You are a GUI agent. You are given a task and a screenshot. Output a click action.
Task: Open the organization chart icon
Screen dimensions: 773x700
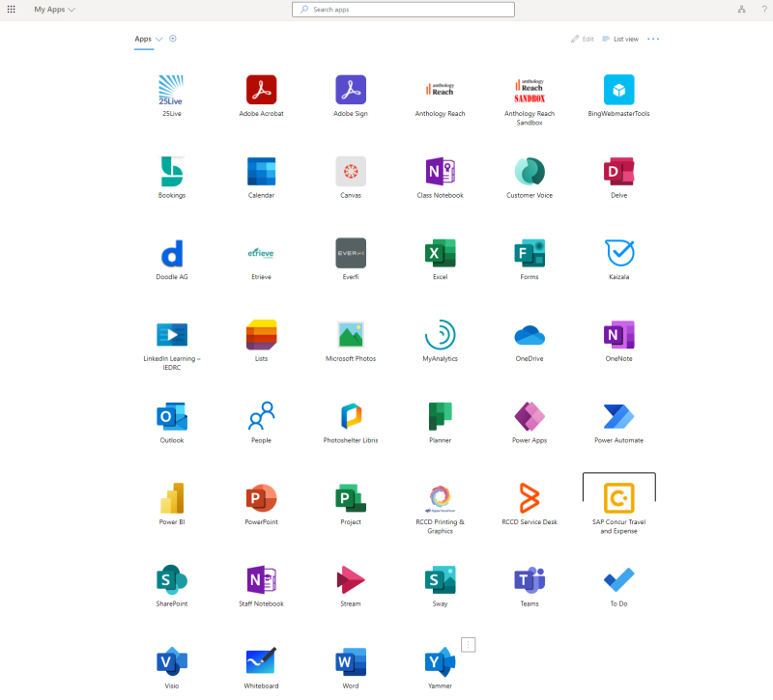[x=741, y=10]
